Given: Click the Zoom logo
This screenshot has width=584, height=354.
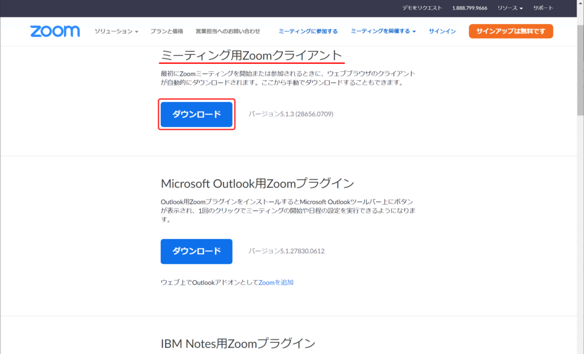Looking at the screenshot, I should pos(55,31).
